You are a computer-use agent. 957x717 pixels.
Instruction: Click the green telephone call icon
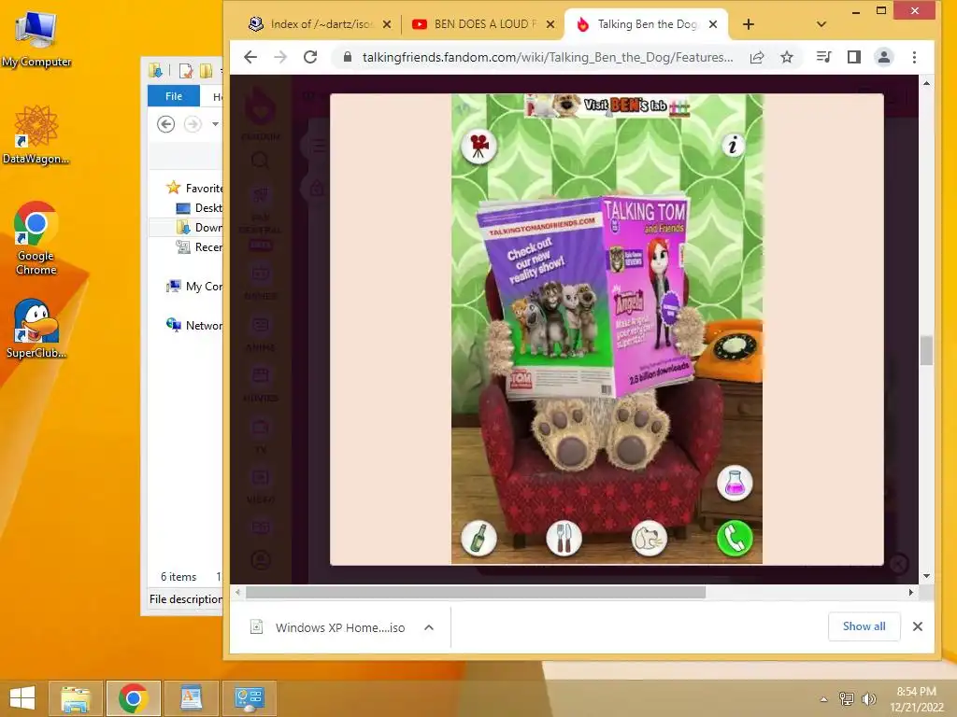click(735, 539)
